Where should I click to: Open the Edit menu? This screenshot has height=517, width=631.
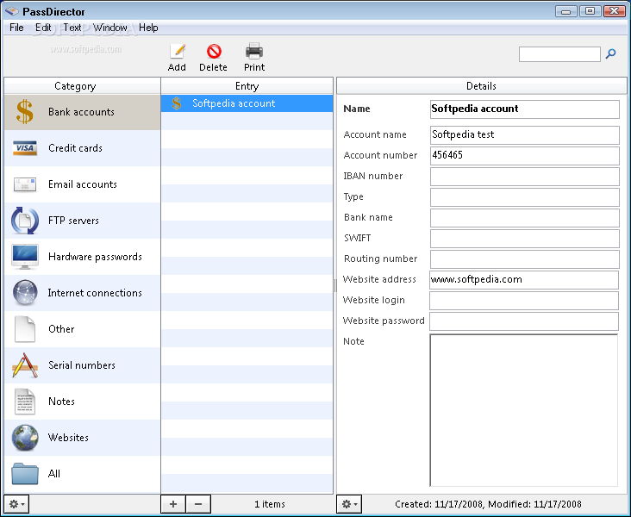[x=43, y=28]
